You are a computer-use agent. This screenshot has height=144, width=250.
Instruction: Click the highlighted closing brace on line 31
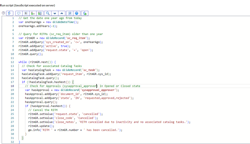[23, 138]
